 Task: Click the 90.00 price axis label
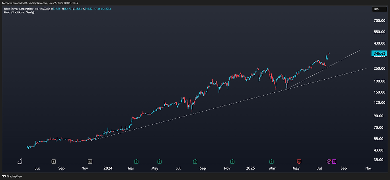pos(379,116)
